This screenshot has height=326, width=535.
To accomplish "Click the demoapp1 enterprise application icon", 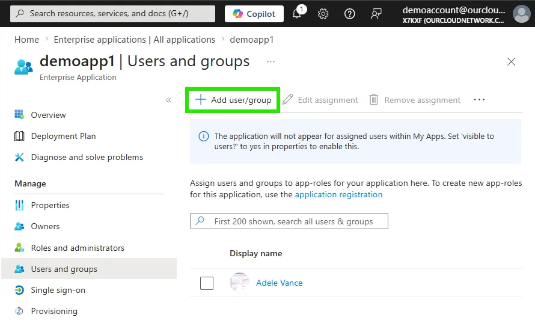I will 23,67.
